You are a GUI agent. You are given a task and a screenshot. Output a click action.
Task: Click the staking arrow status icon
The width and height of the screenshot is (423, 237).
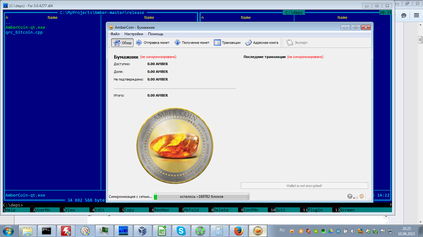point(350,196)
